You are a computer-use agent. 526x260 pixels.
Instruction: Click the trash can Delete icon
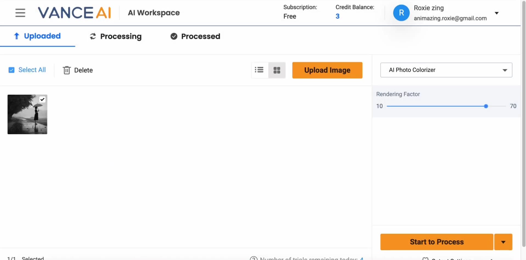click(x=67, y=70)
